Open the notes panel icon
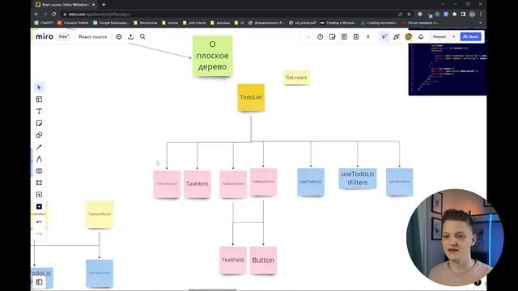Viewport: 518px width, 291px height. [344, 36]
